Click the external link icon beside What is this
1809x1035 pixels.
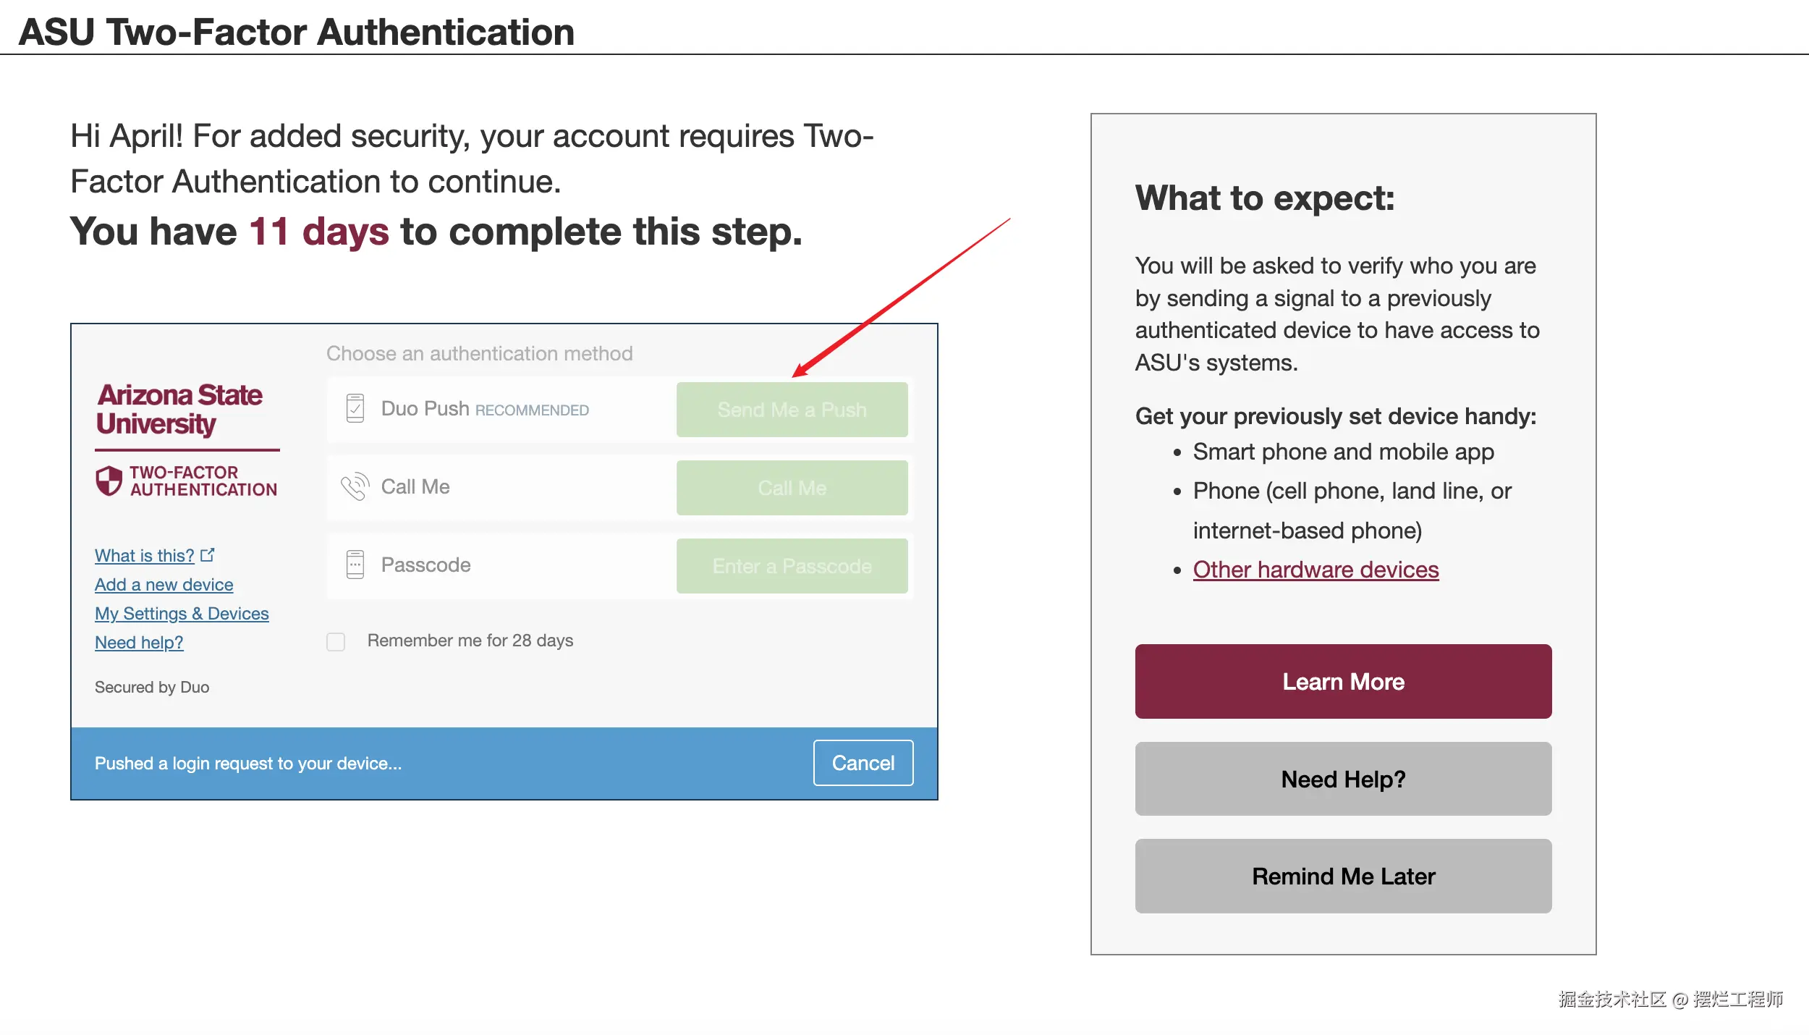coord(208,555)
